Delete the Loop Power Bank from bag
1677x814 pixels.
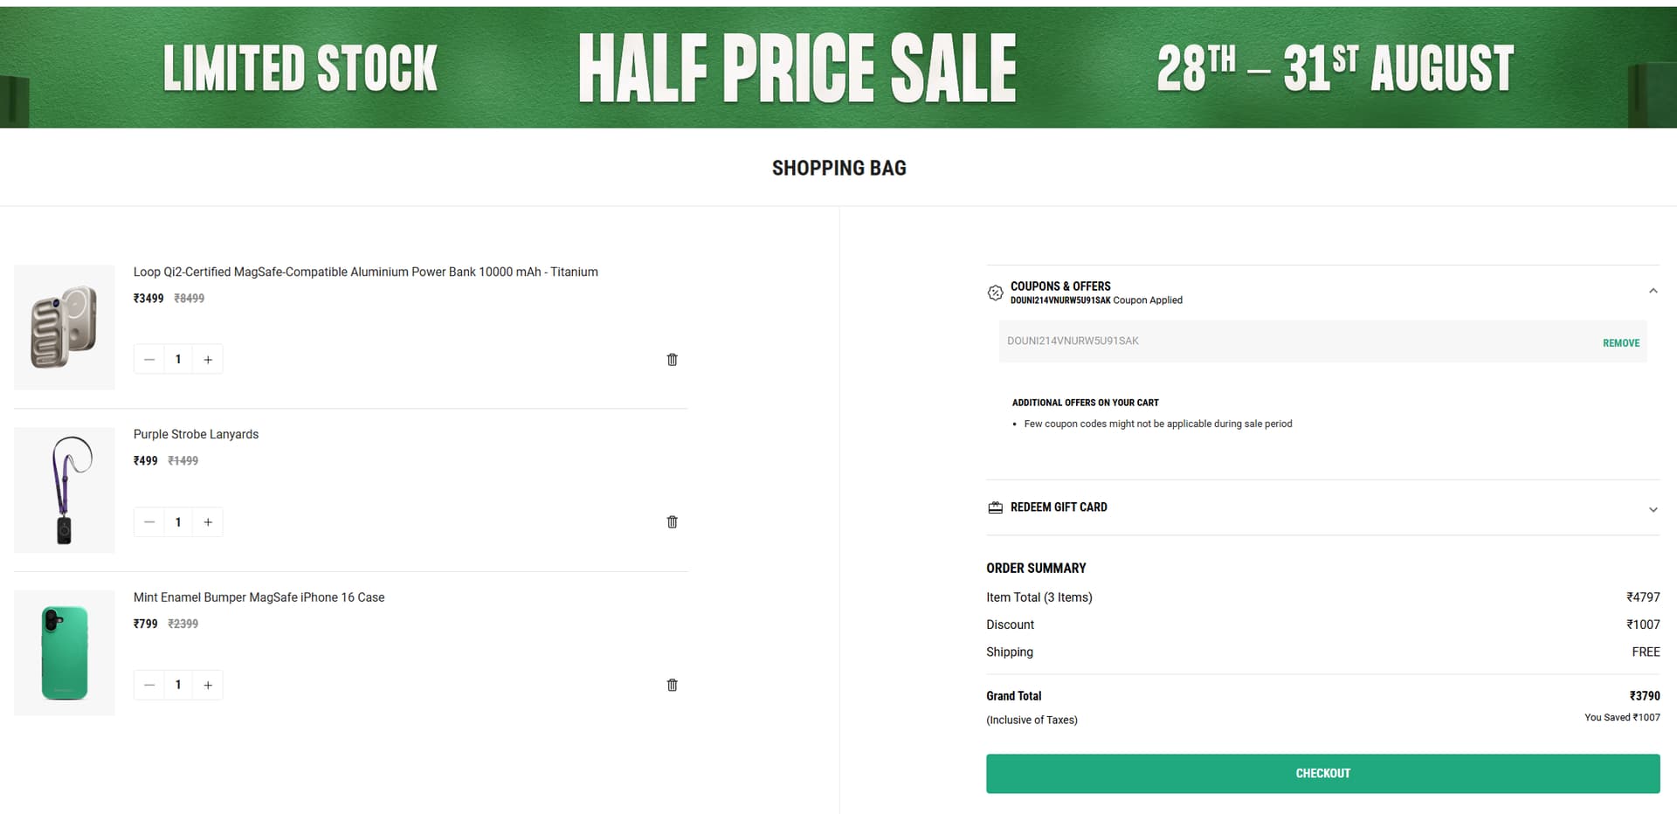click(672, 360)
